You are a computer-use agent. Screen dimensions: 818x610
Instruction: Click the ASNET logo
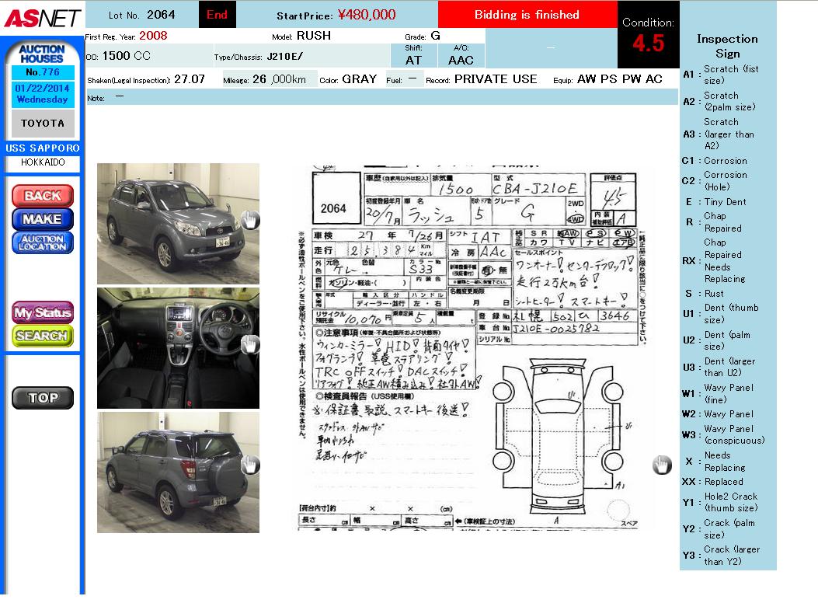pos(41,17)
